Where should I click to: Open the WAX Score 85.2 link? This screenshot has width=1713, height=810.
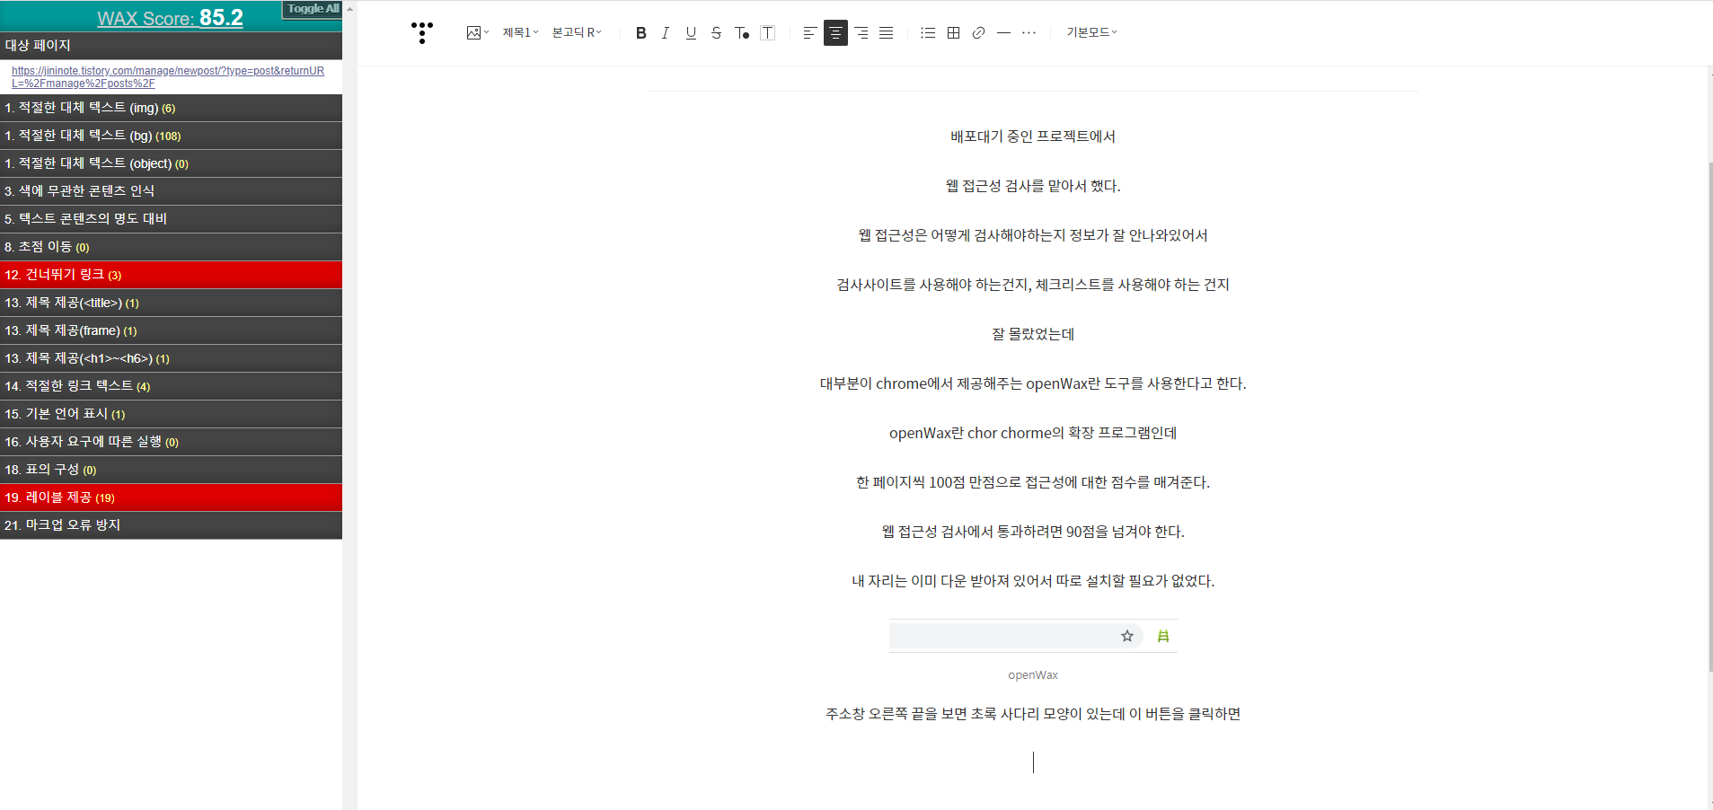point(170,18)
